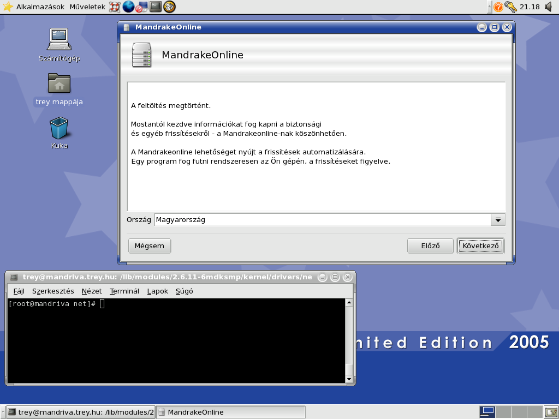Launch the terminal icon in top panel
The height and width of the screenshot is (419, 559).
click(156, 7)
